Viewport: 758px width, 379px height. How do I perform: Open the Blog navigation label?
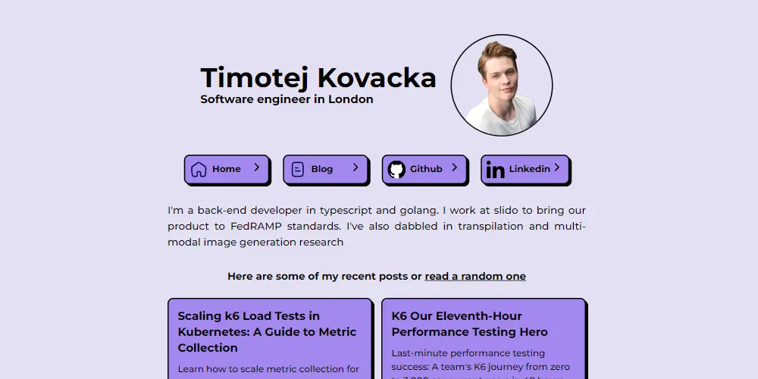click(x=322, y=169)
